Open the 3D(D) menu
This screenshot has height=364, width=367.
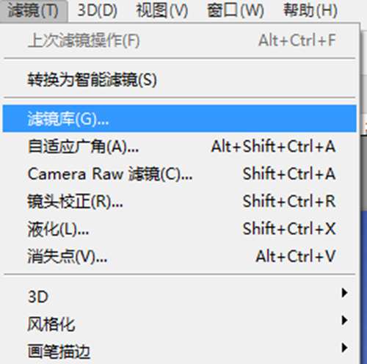pyautogui.click(x=97, y=11)
